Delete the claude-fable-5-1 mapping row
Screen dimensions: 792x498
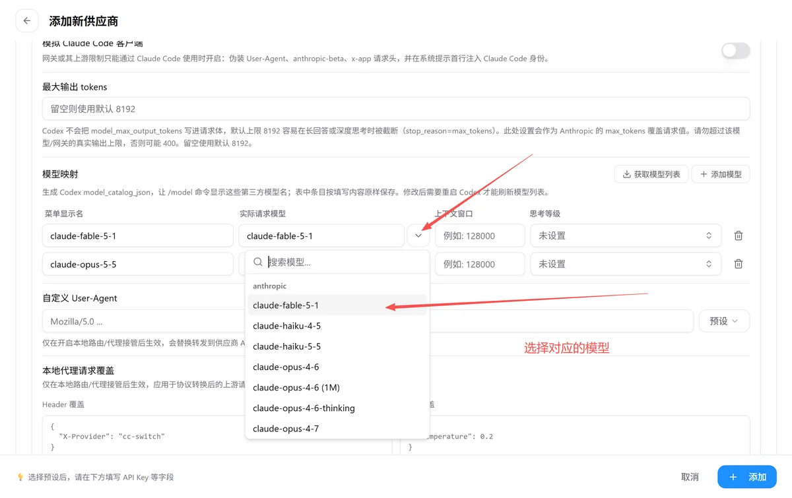click(739, 235)
